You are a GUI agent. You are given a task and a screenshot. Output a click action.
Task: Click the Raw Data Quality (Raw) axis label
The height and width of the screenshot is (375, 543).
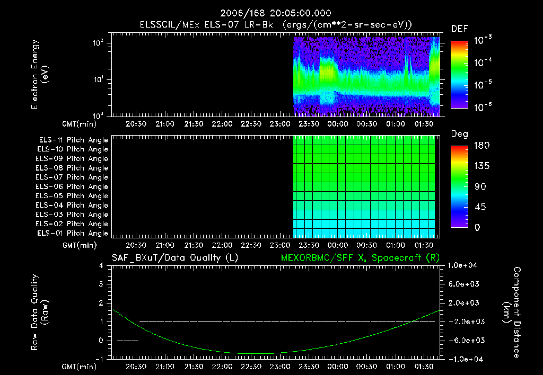click(x=39, y=312)
